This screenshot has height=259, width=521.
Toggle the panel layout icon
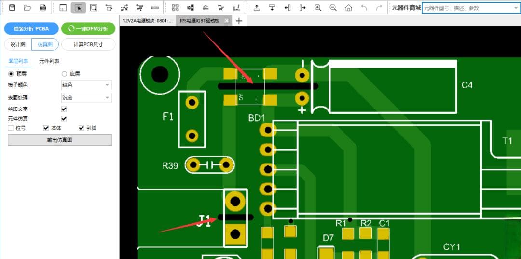pyautogui.click(x=63, y=8)
